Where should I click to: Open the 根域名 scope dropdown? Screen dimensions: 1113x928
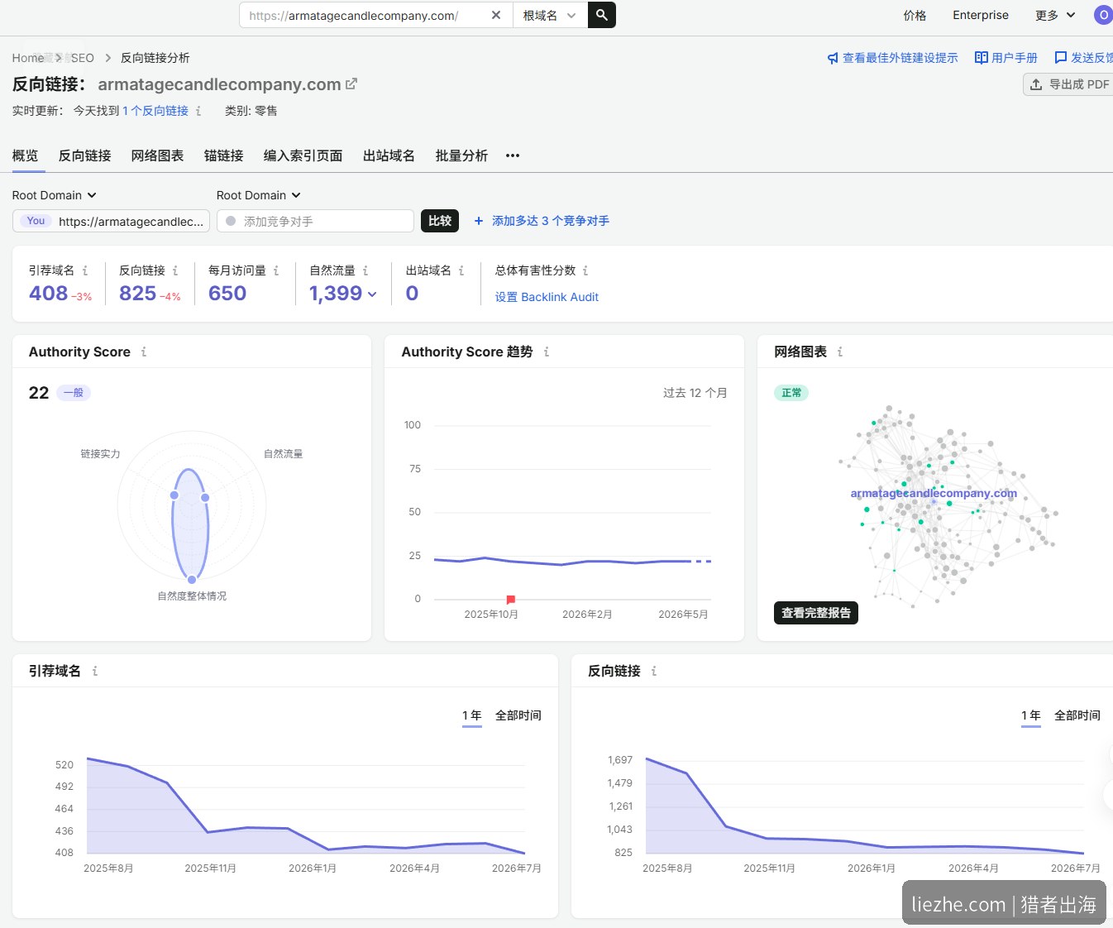pyautogui.click(x=550, y=15)
